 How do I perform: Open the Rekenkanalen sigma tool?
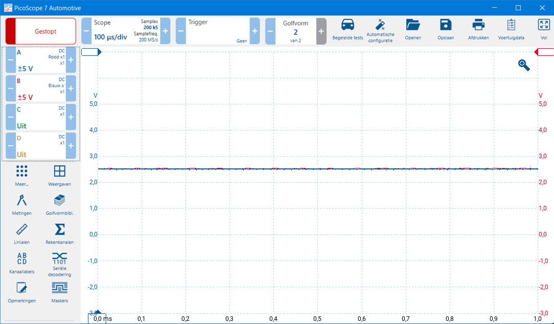59,232
